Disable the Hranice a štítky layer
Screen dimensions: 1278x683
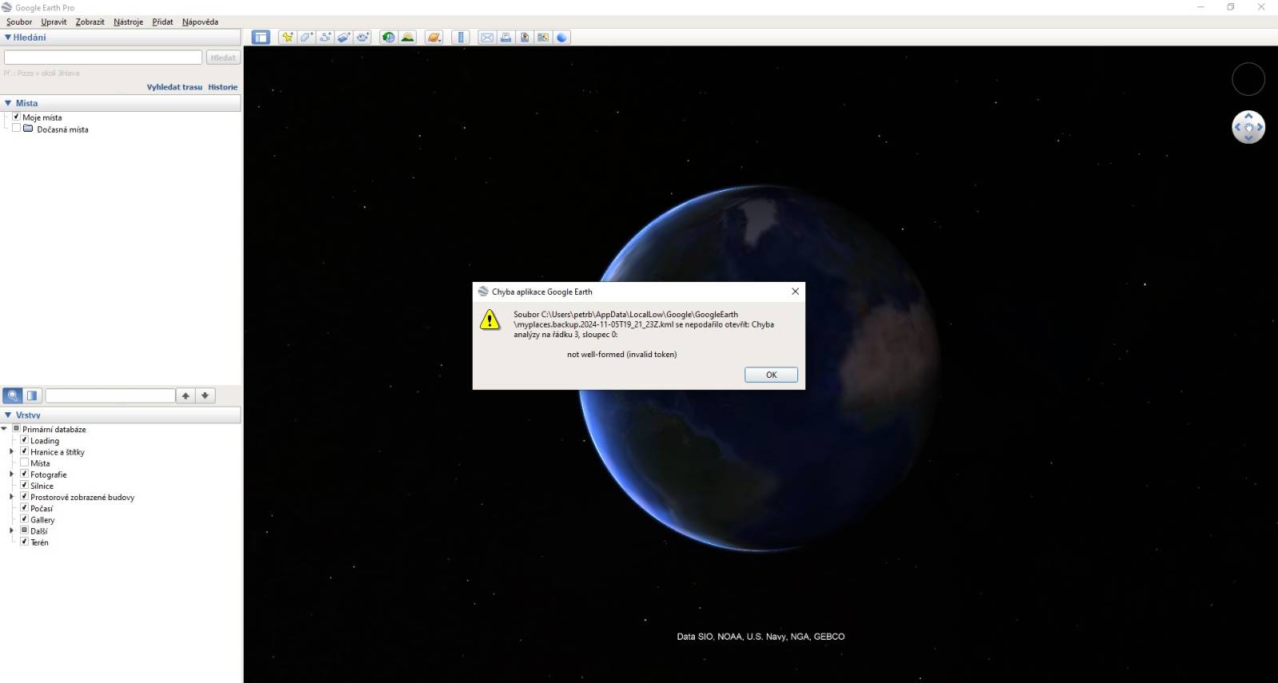click(24, 451)
